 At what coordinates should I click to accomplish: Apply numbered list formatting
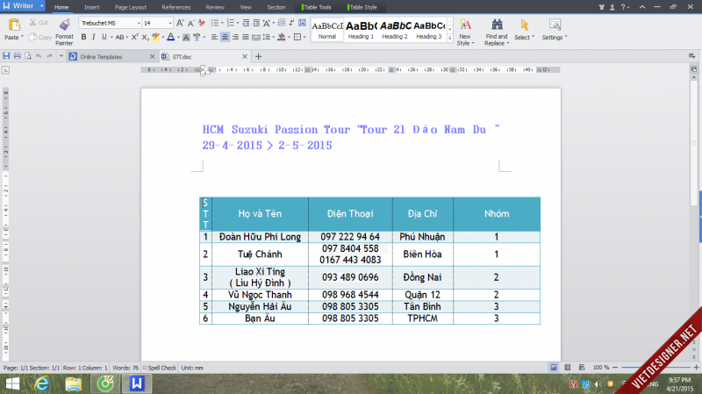point(231,23)
